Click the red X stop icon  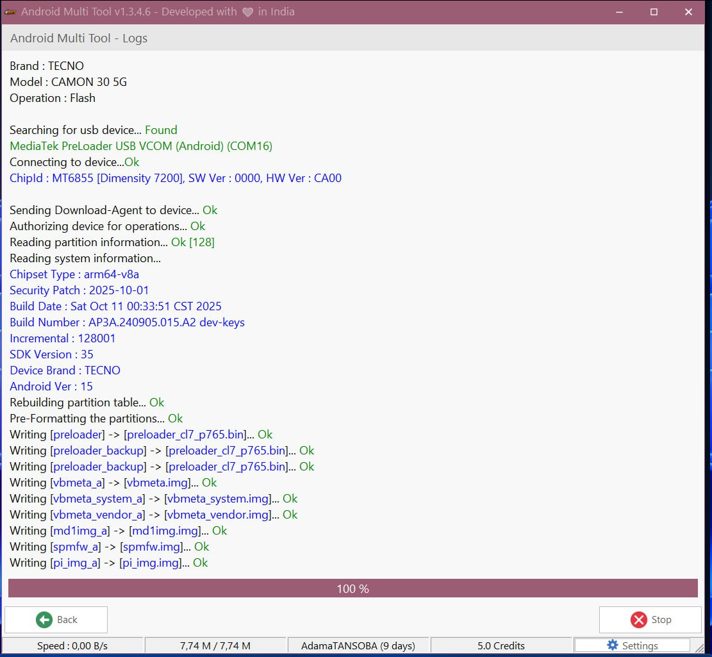(638, 620)
